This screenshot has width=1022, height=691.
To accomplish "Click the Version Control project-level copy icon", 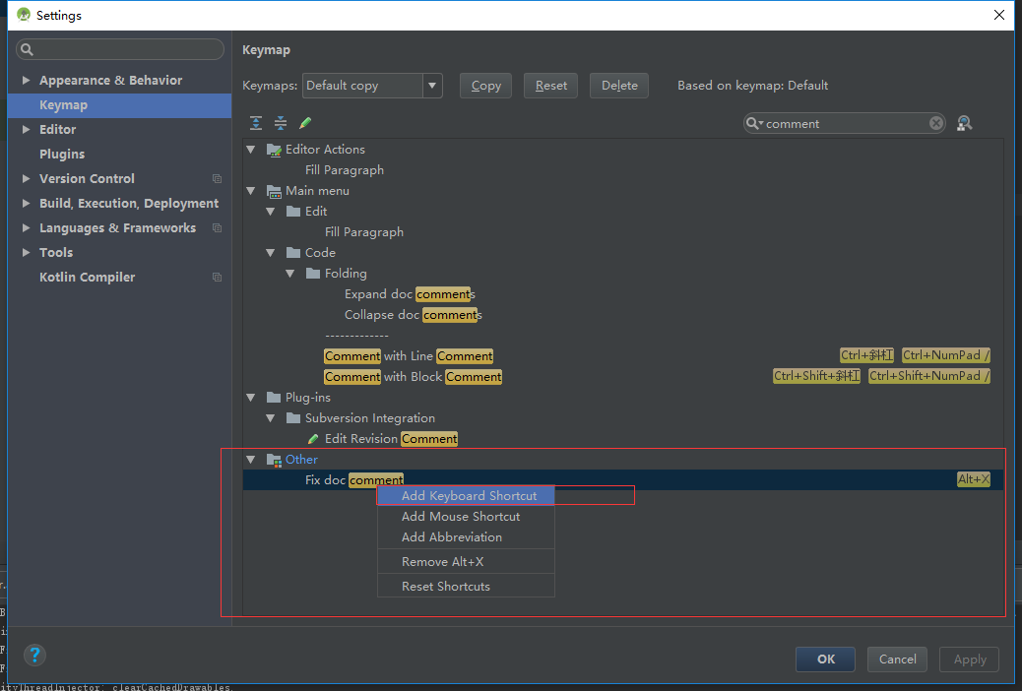I will 217,179.
